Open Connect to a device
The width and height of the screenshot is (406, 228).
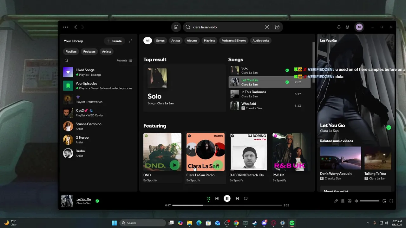coord(350,201)
